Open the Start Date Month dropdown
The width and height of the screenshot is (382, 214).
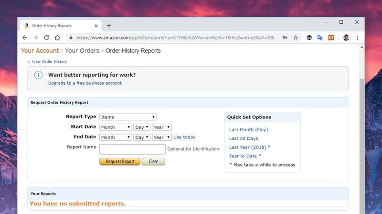116,127
